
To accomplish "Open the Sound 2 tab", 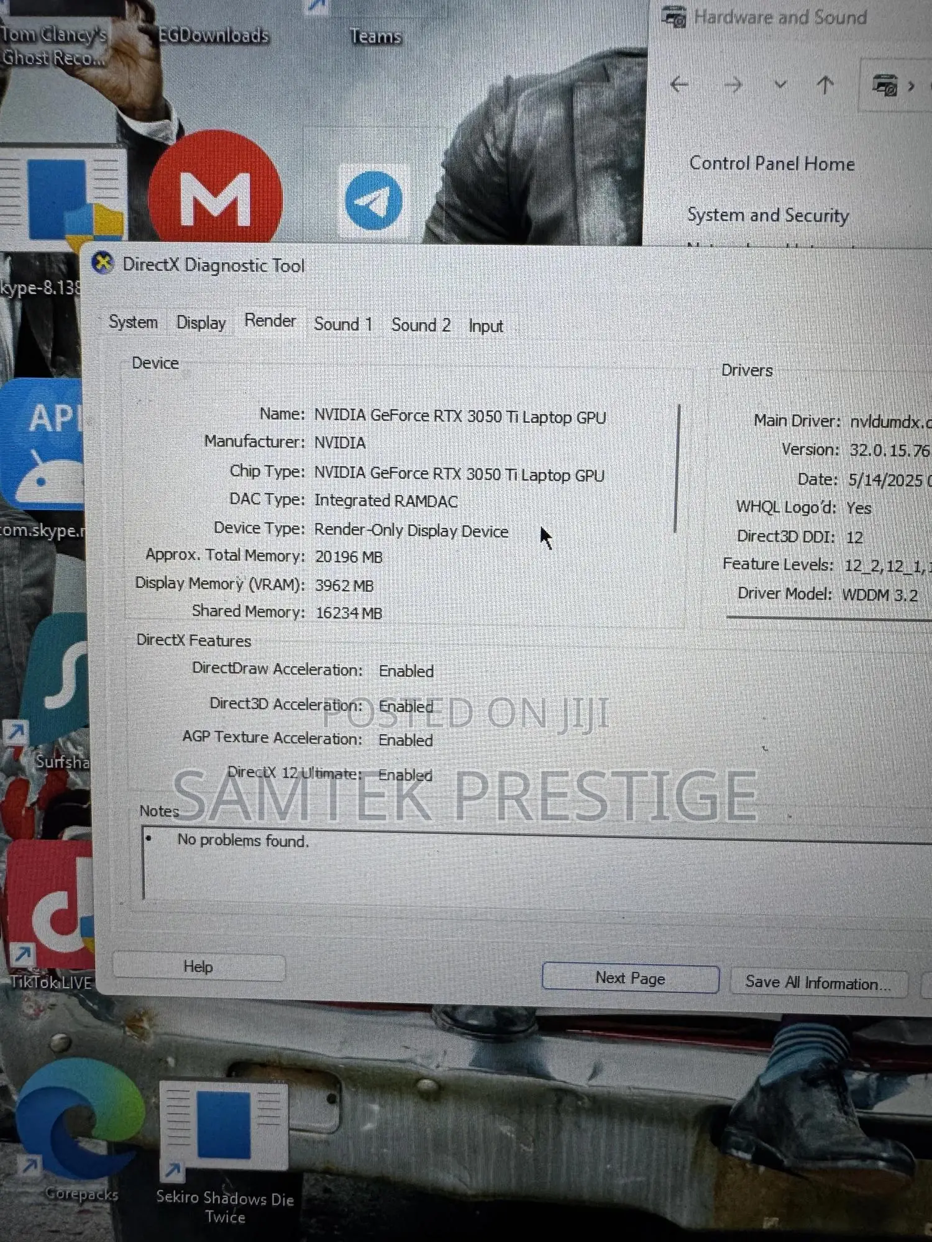I will pyautogui.click(x=421, y=325).
